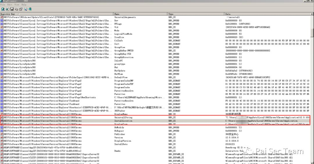Open the Properties toolbar icon

click(x=21, y=9)
